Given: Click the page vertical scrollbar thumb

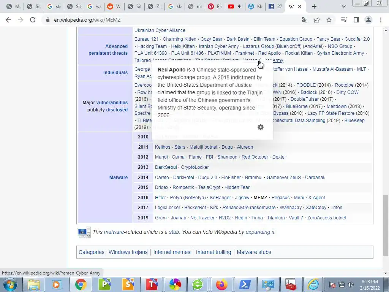Looking at the screenshot, I should pyautogui.click(x=386, y=225).
